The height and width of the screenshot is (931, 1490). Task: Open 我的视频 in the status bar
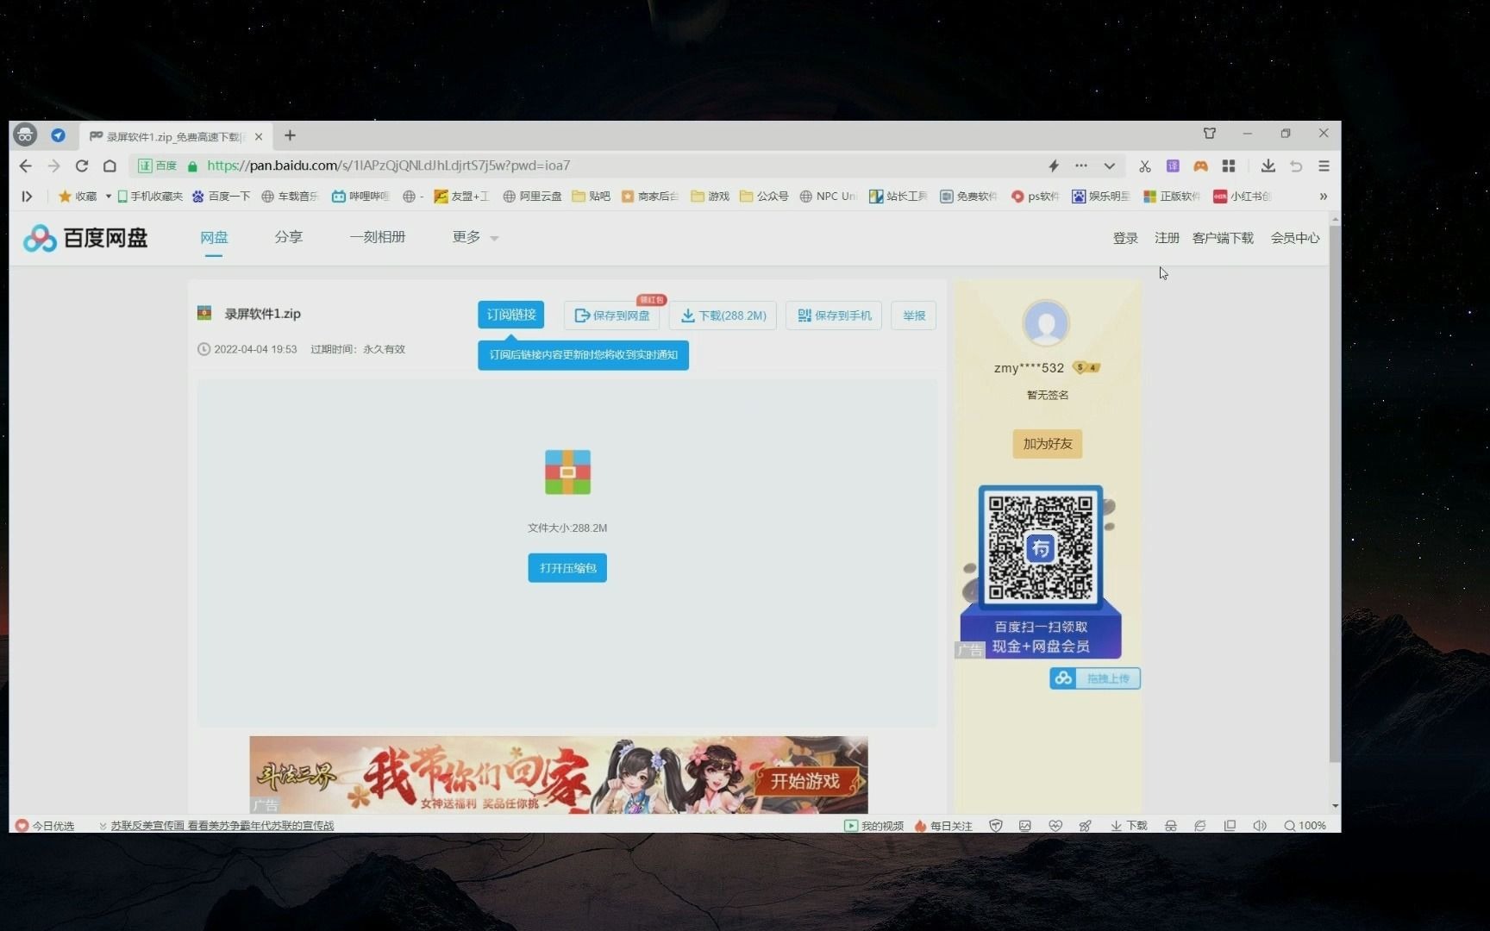(x=873, y=826)
